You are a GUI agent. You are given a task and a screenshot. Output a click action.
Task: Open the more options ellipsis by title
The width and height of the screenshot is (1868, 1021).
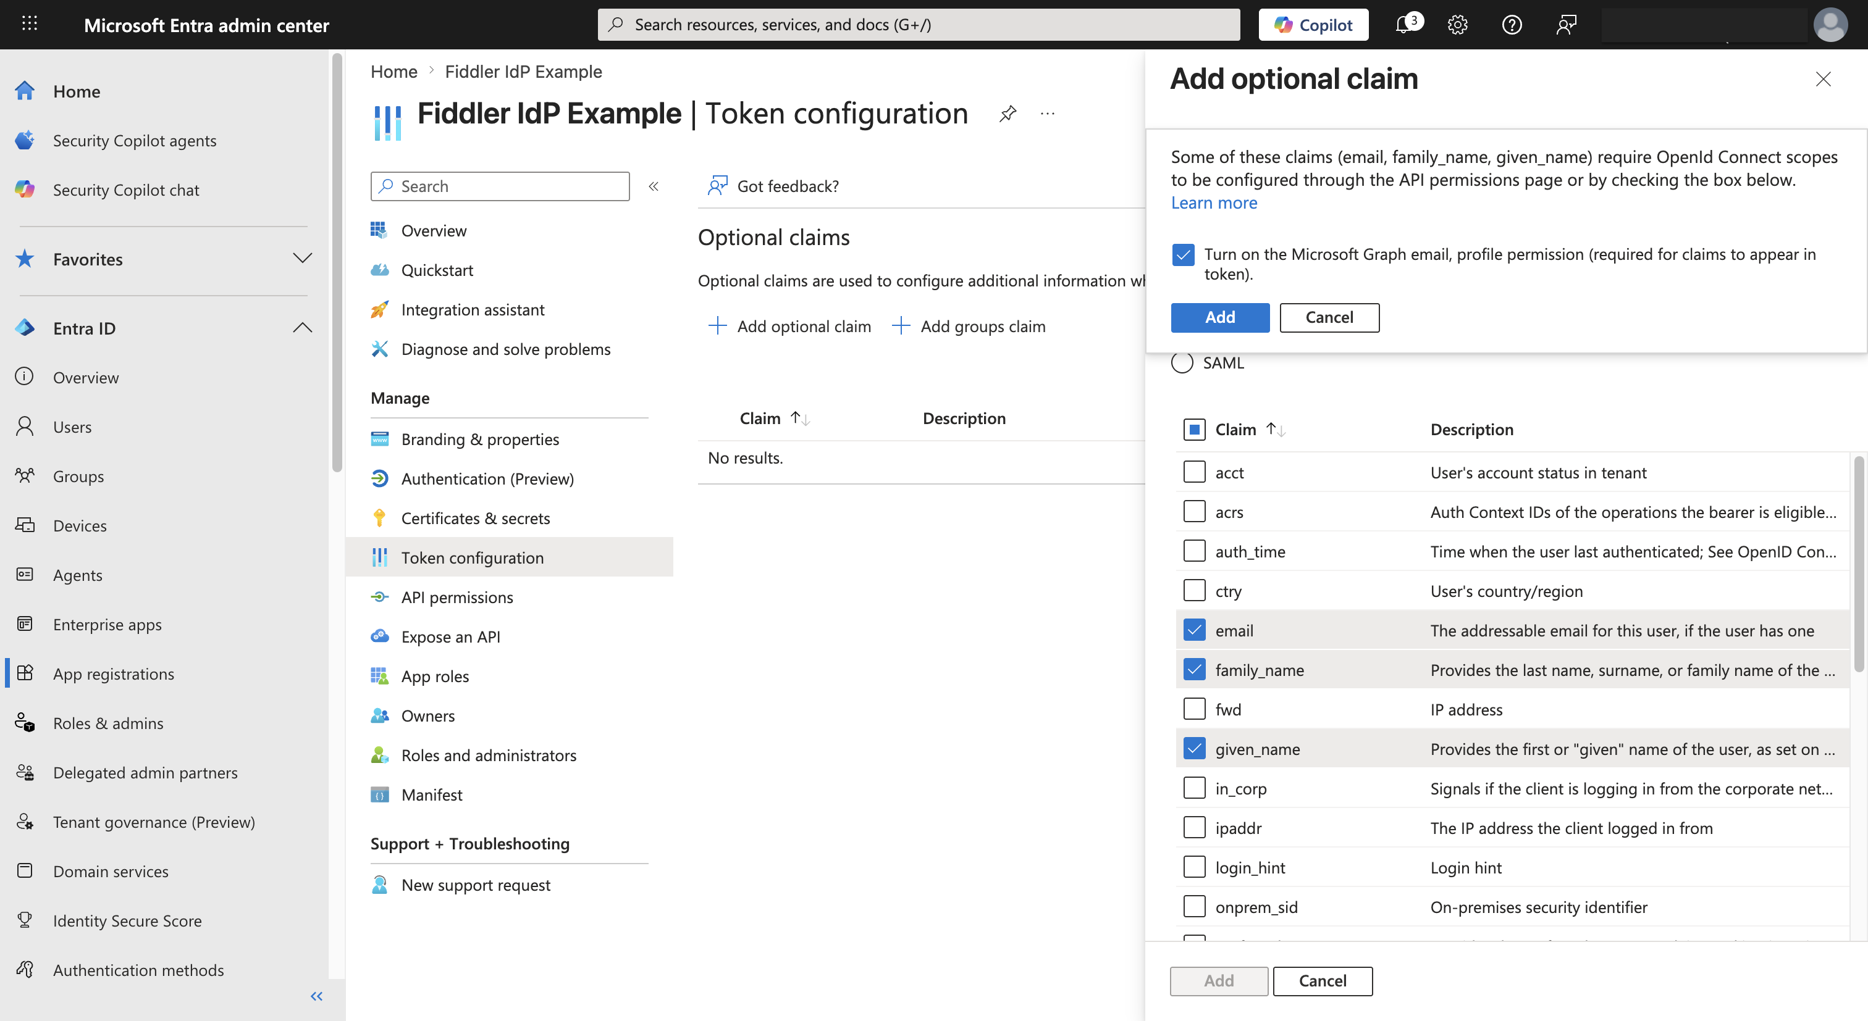click(1047, 114)
